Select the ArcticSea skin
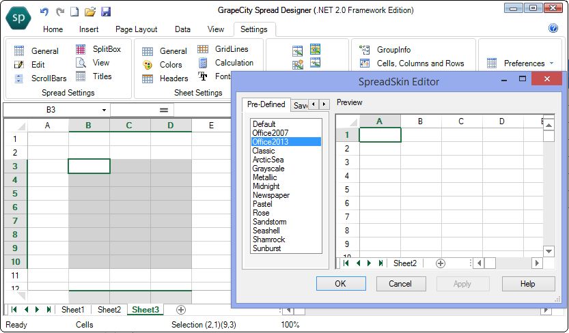This screenshot has width=569, height=333. [x=286, y=160]
